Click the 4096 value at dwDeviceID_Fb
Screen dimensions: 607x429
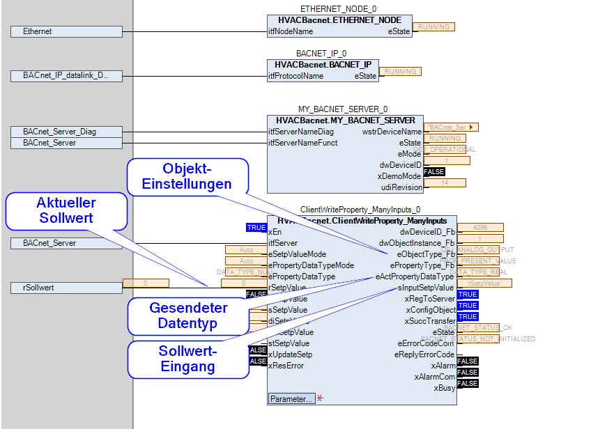point(479,227)
